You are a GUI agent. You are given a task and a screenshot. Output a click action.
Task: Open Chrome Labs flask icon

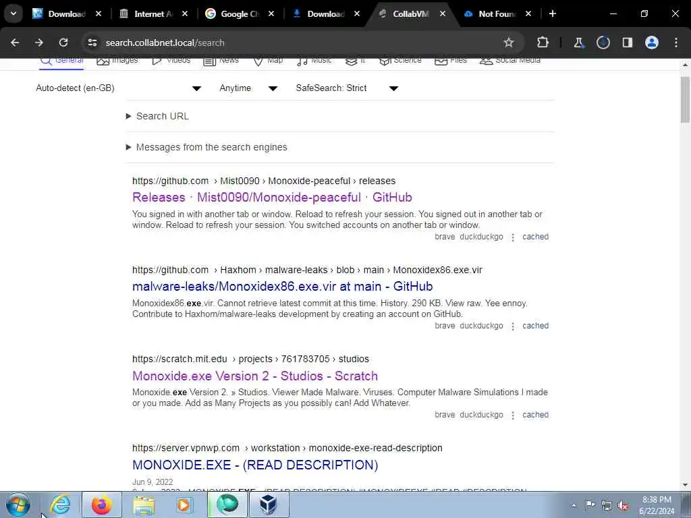(x=578, y=42)
